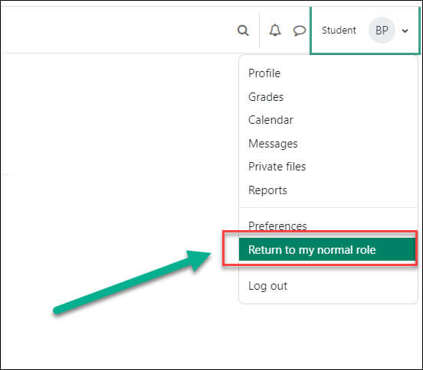The height and width of the screenshot is (370, 423).
Task: Click the Student role label
Action: point(339,30)
